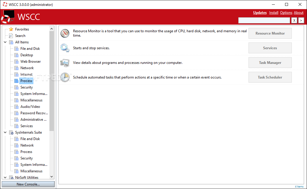This screenshot has height=189, width=307.
Task: Select Network under All Items
Action: [x=27, y=68]
